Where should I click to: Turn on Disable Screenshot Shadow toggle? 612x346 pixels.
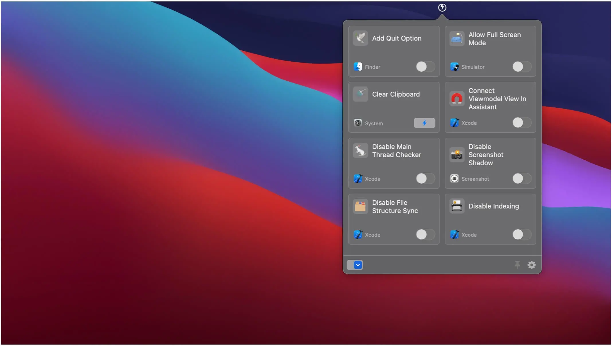click(x=522, y=179)
